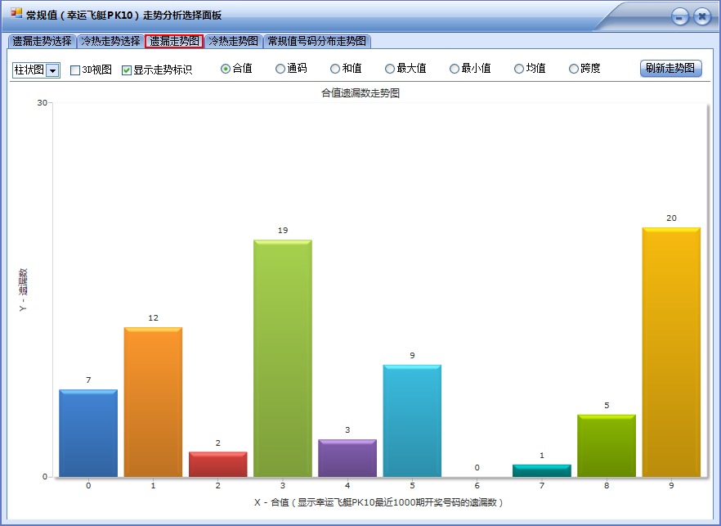Choose the 和值 radio option
This screenshot has height=526, width=721.
click(x=335, y=70)
